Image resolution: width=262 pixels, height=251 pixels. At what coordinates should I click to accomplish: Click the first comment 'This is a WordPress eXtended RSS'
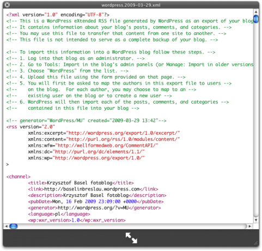[130, 21]
